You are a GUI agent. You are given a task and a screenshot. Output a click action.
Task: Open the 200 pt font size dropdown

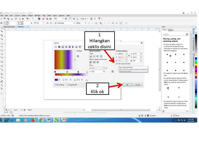[85, 23]
